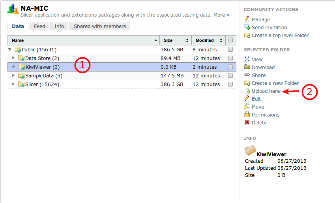This screenshot has width=335, height=203.
Task: Click the Share link icon
Action: pyautogui.click(x=247, y=75)
